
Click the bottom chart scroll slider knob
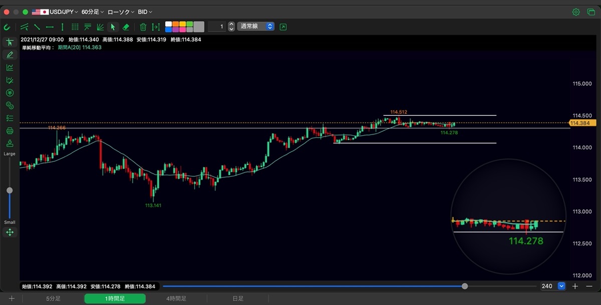(465, 286)
